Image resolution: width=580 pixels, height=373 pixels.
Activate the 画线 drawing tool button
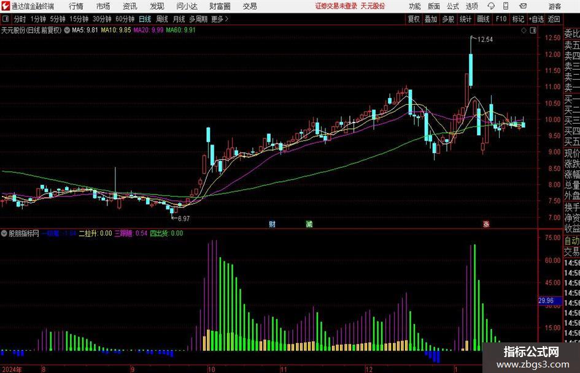tap(483, 19)
